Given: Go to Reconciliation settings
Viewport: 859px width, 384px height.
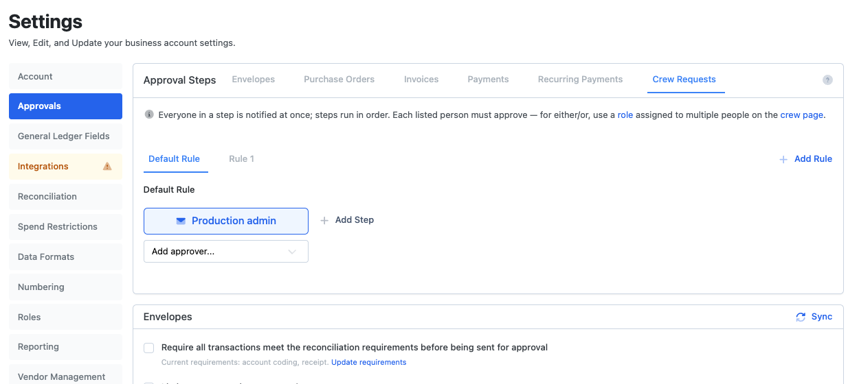Looking at the screenshot, I should pos(65,197).
